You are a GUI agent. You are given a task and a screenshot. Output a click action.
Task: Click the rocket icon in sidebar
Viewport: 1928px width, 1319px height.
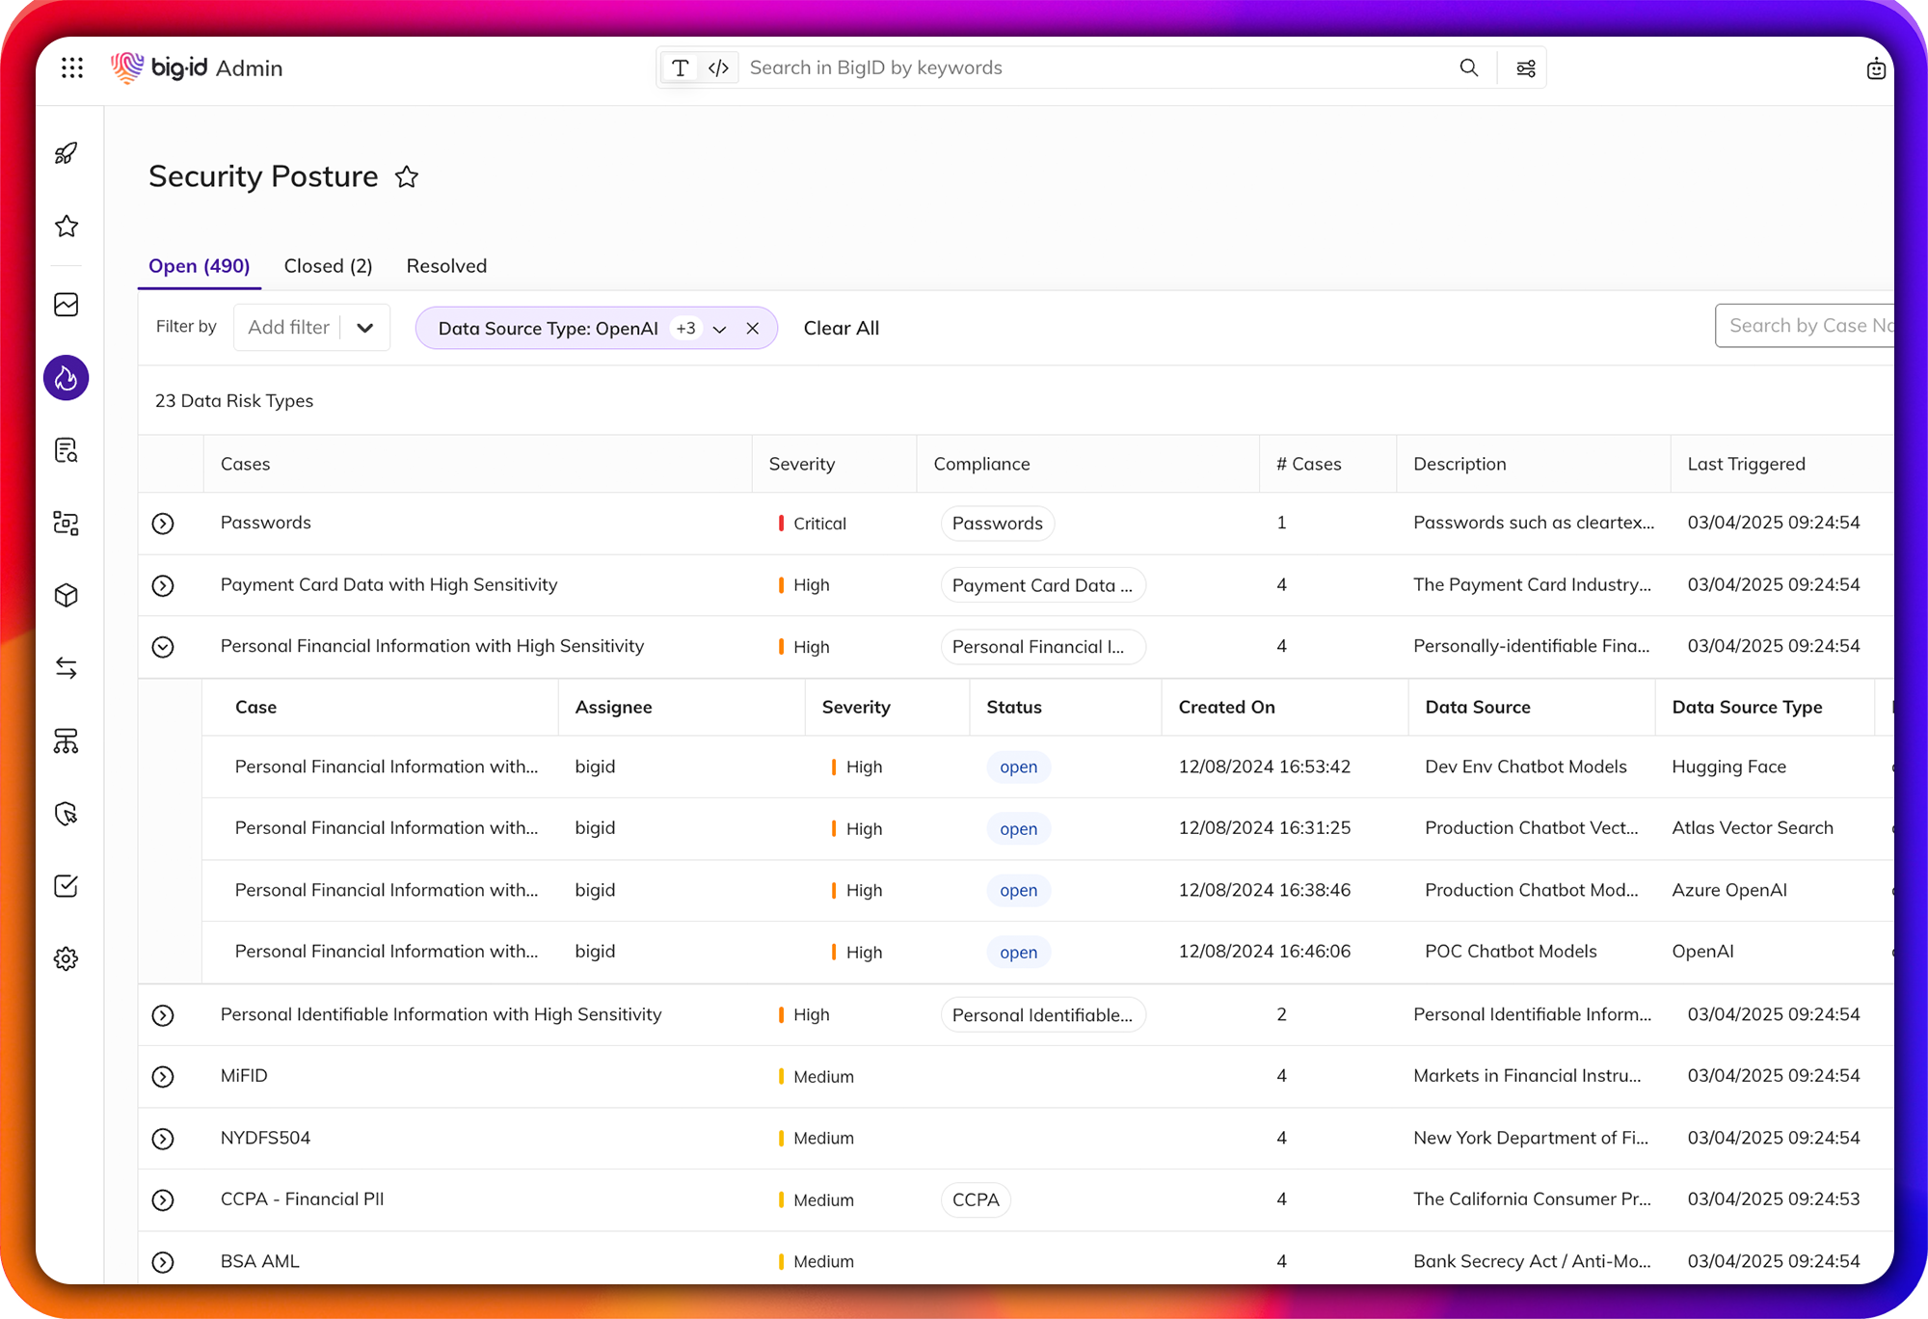point(67,153)
